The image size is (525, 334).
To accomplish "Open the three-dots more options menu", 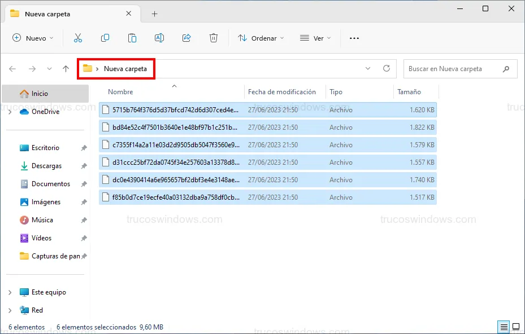I will coord(354,38).
